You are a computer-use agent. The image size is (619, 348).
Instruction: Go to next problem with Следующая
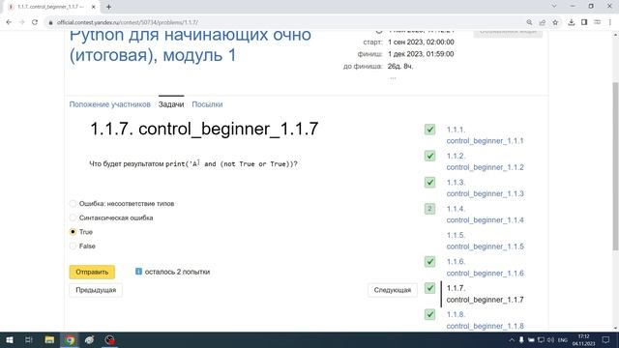tap(393, 290)
